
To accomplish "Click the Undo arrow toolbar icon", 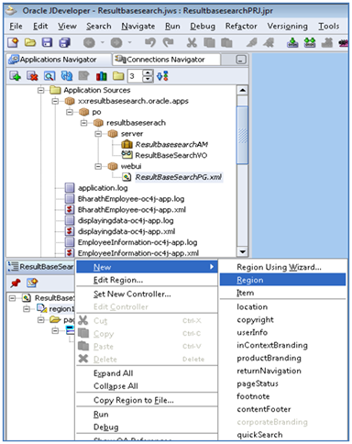I will [150, 42].
